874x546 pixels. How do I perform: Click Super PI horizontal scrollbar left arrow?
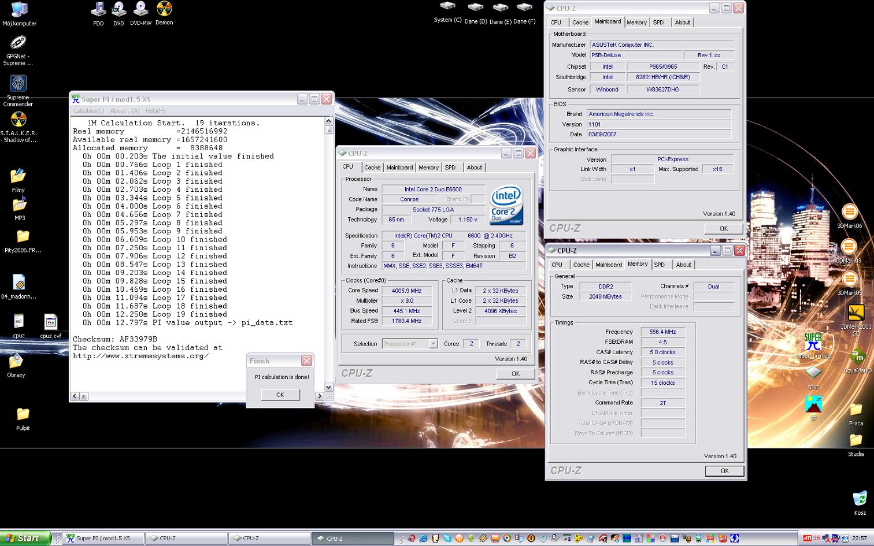75,396
